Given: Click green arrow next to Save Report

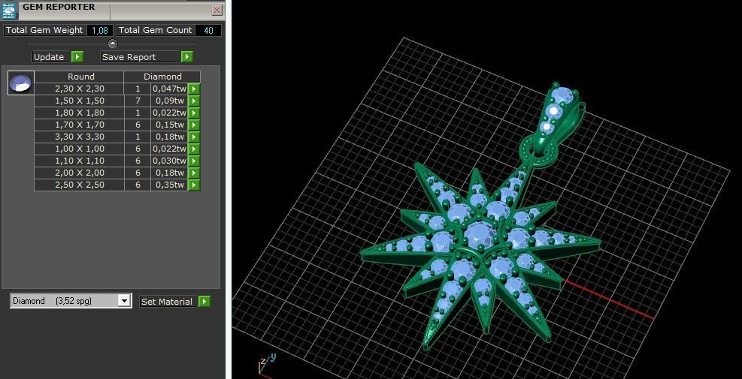Looking at the screenshot, I should (187, 57).
